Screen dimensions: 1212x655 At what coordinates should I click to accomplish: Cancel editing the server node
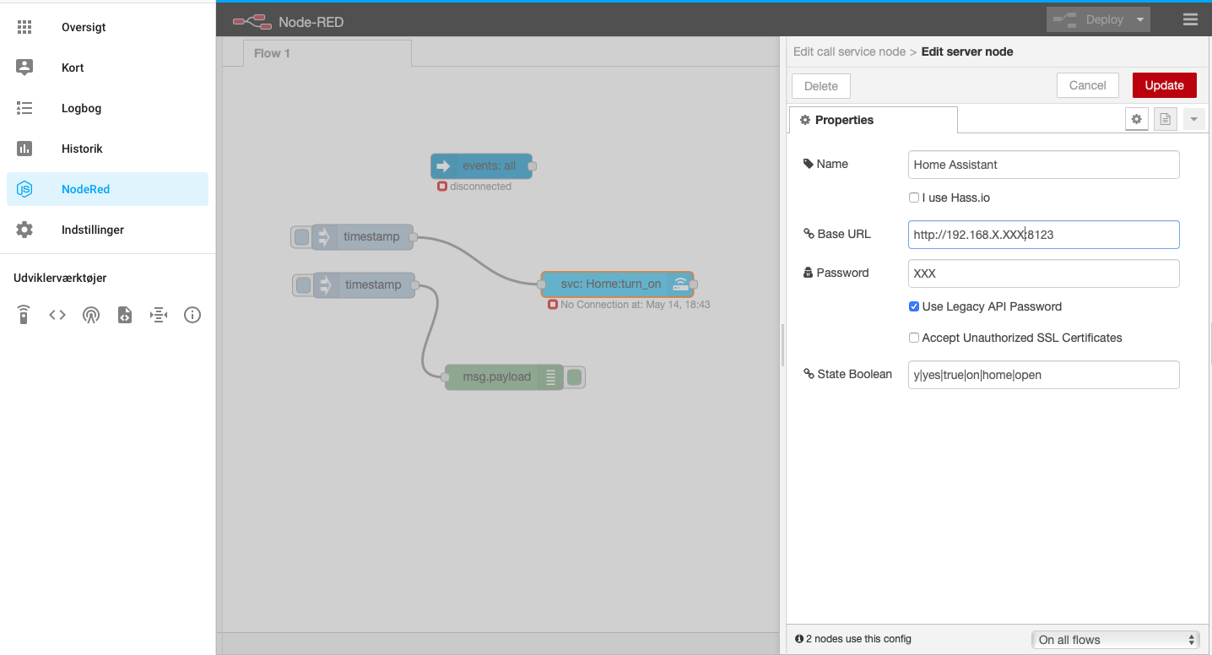[1087, 85]
